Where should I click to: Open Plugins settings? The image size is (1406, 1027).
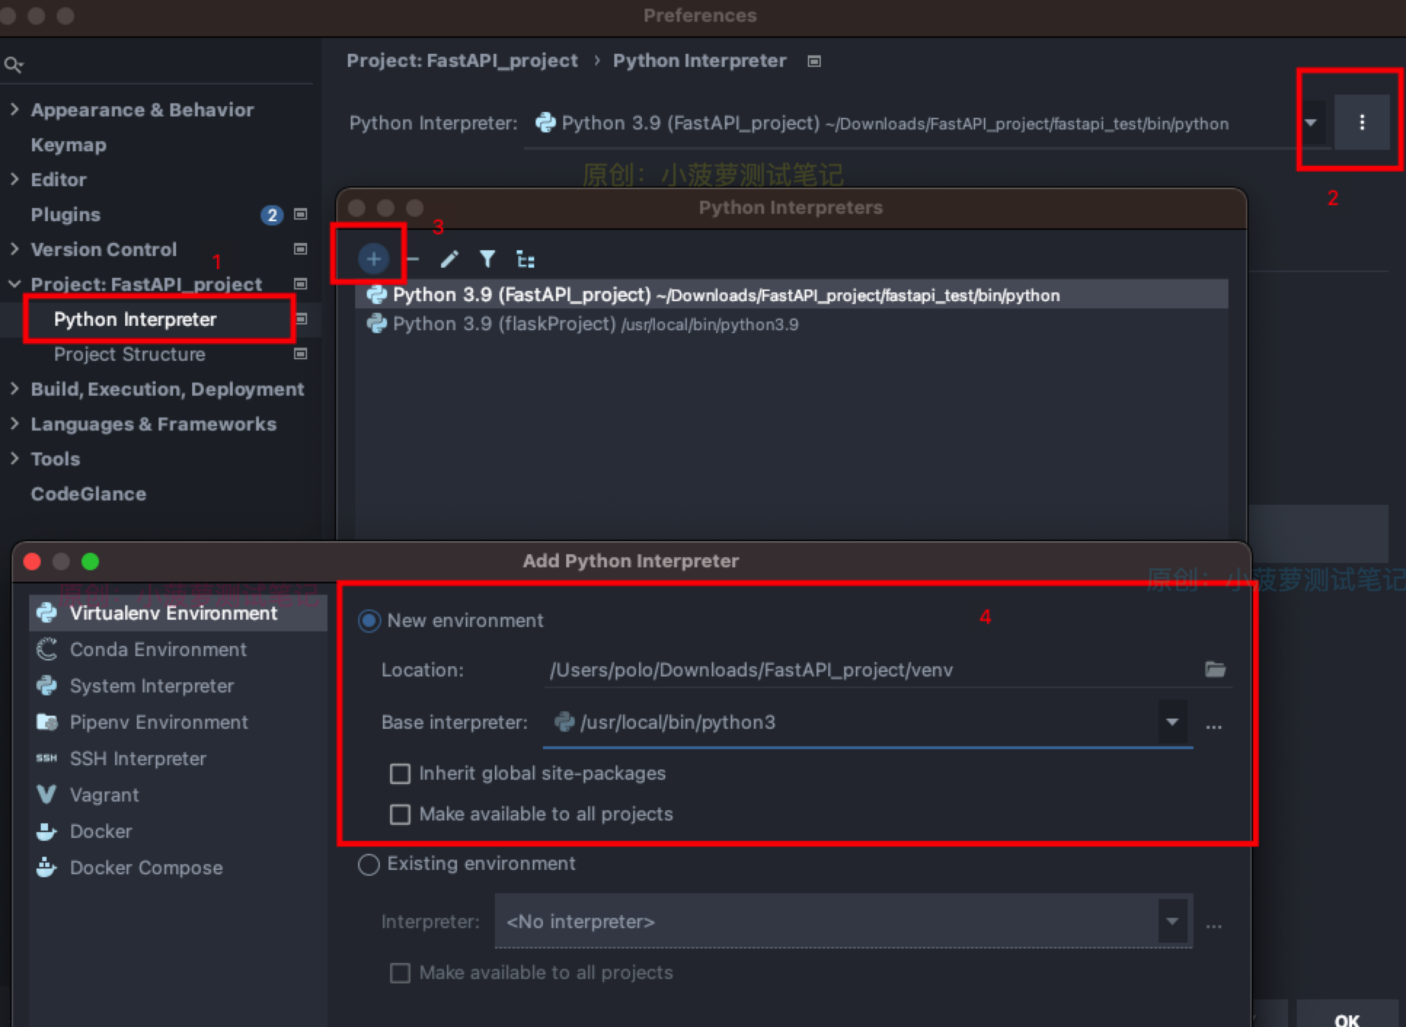[x=65, y=215]
